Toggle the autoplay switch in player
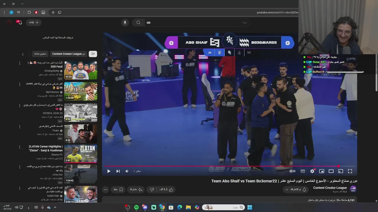 [x=292, y=171]
